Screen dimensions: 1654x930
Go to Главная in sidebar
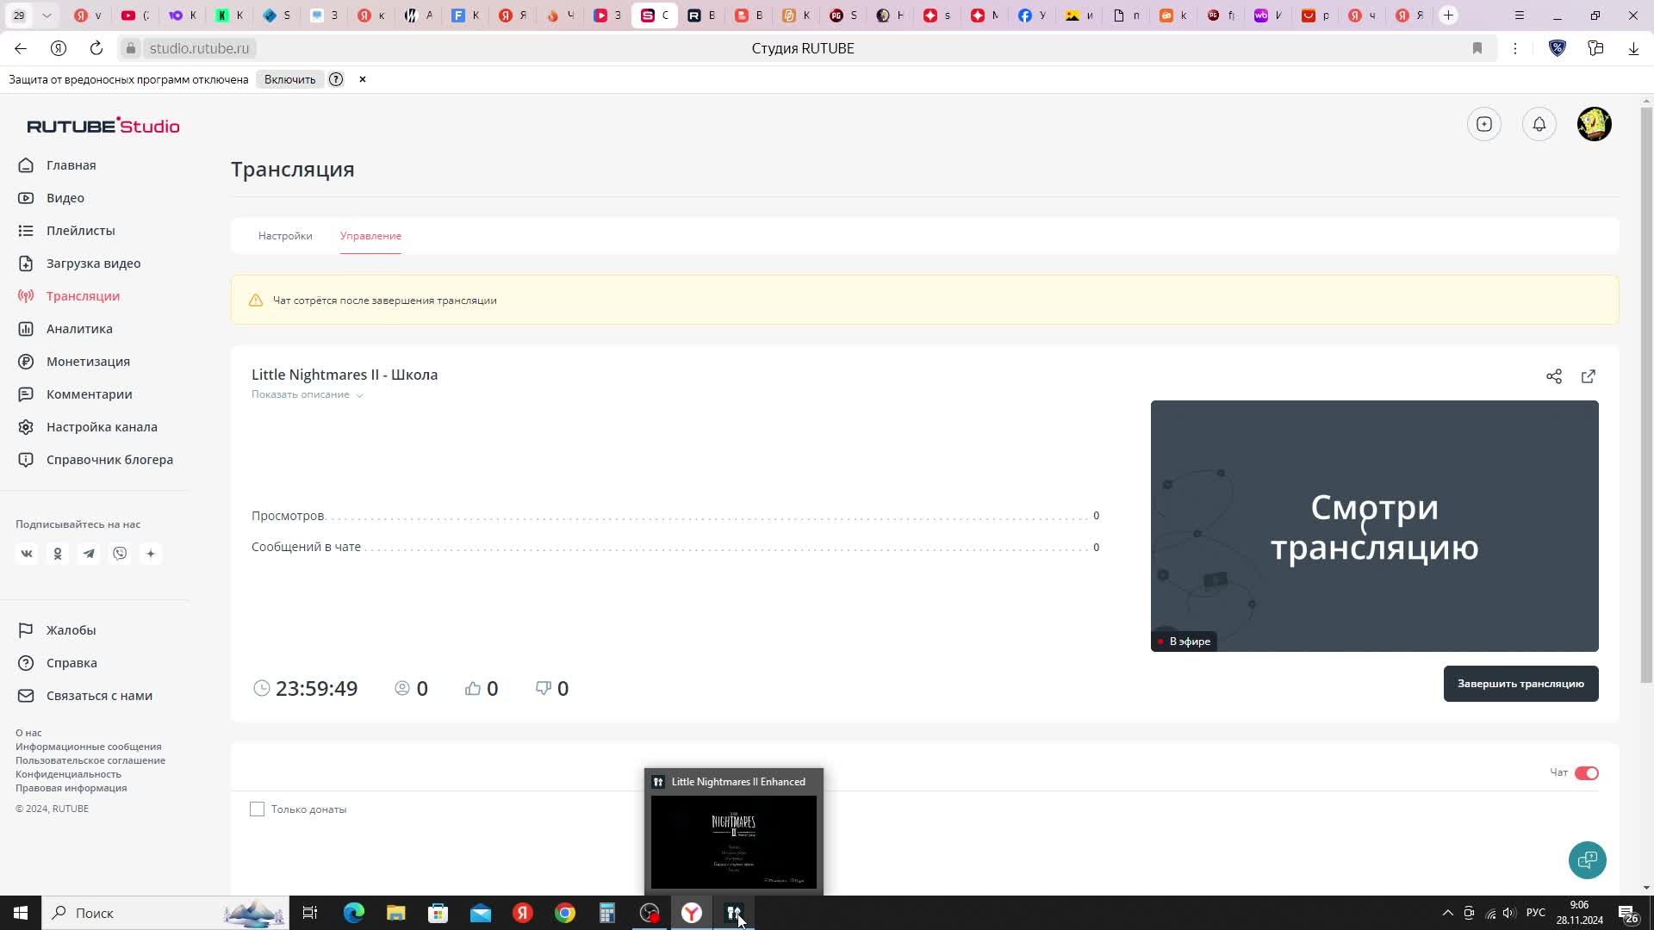click(72, 165)
